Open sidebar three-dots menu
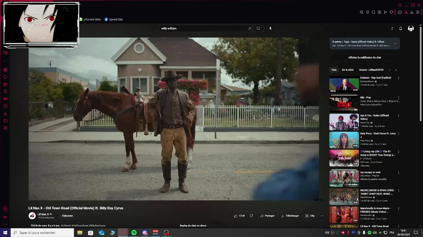 coord(5,224)
